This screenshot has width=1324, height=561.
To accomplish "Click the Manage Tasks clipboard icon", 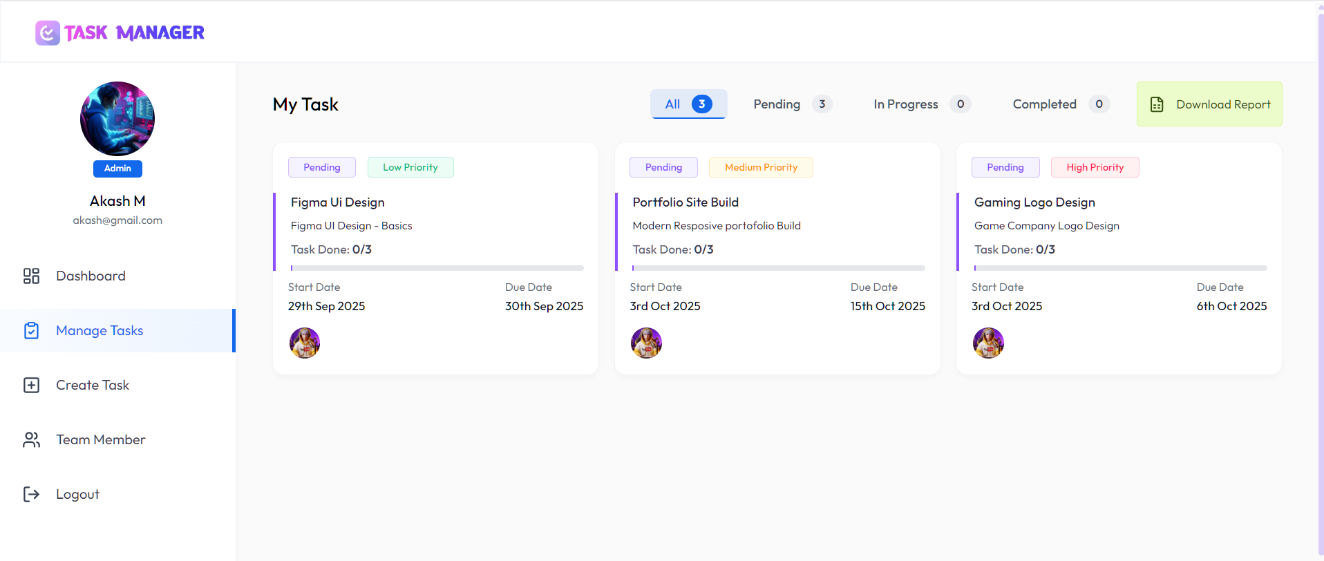I will tap(31, 331).
